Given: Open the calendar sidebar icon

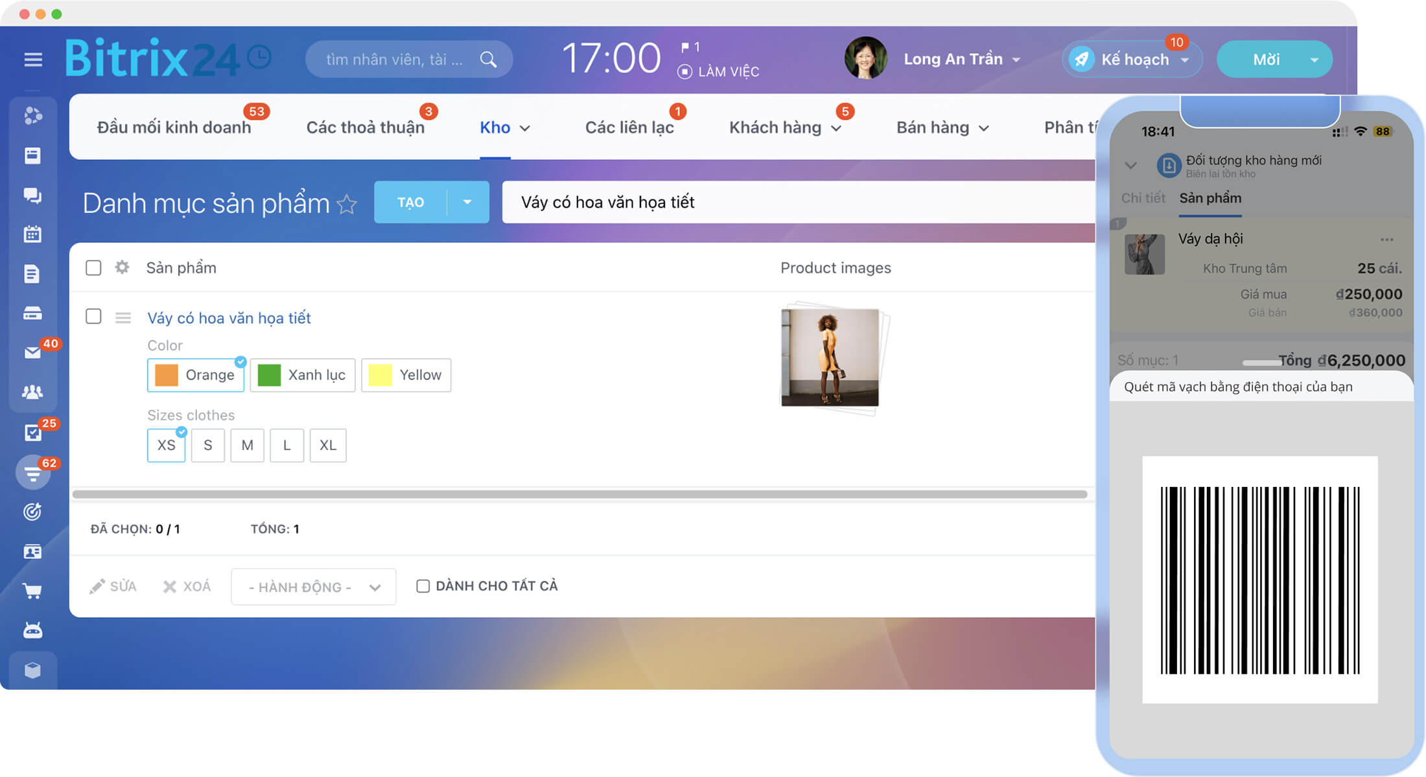Looking at the screenshot, I should pyautogui.click(x=32, y=234).
